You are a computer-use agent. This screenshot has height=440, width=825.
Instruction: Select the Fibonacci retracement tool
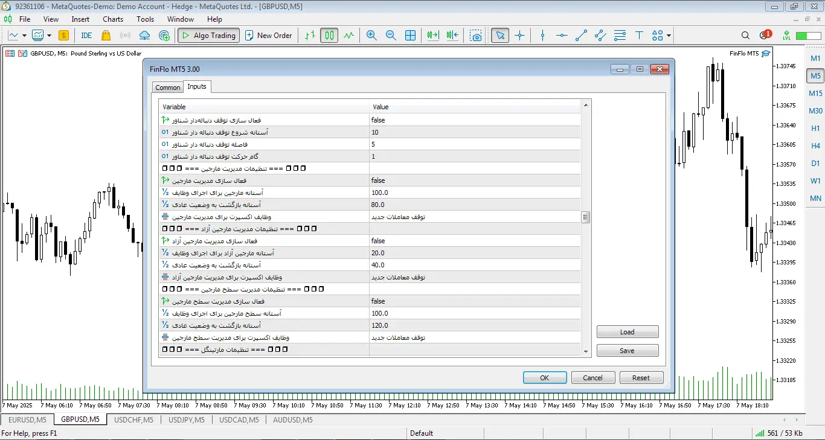coord(620,36)
